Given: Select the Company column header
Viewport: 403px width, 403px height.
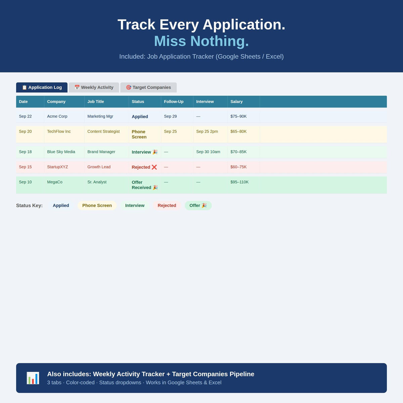Looking at the screenshot, I should [64, 101].
